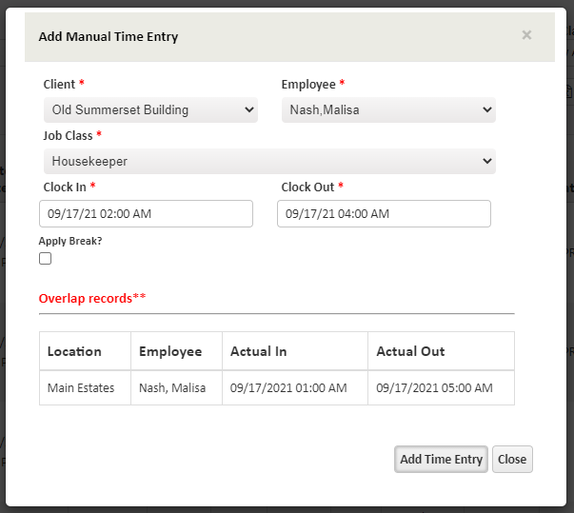Expand the Employee dropdown showing Nash,Malisa

pyautogui.click(x=388, y=110)
